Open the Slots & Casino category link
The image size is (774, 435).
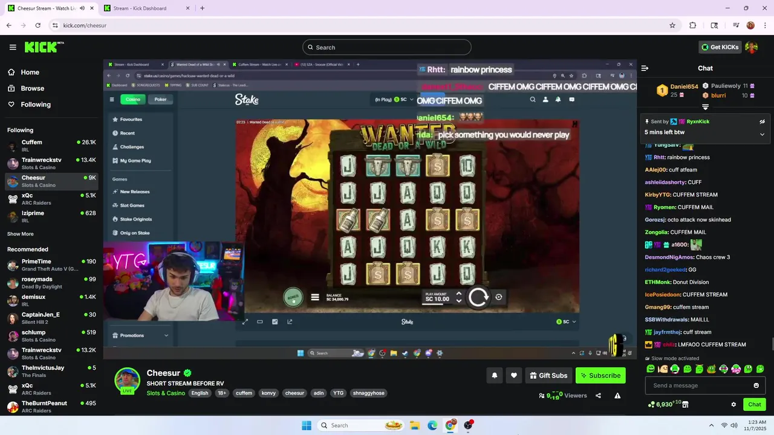point(166,393)
